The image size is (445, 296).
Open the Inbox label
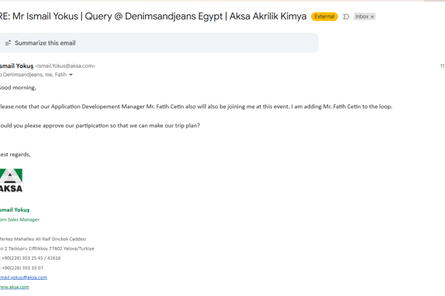pyautogui.click(x=361, y=17)
